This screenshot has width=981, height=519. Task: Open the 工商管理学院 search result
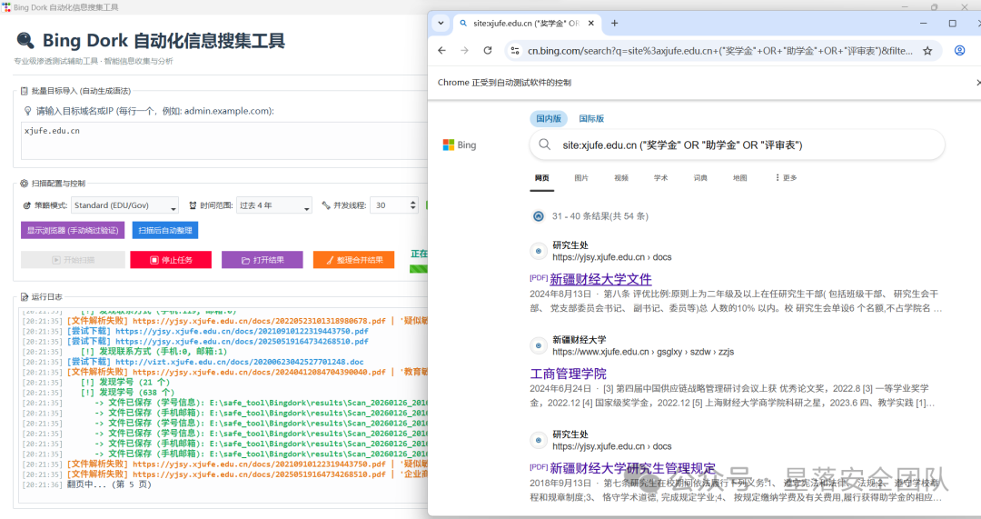pyautogui.click(x=568, y=374)
